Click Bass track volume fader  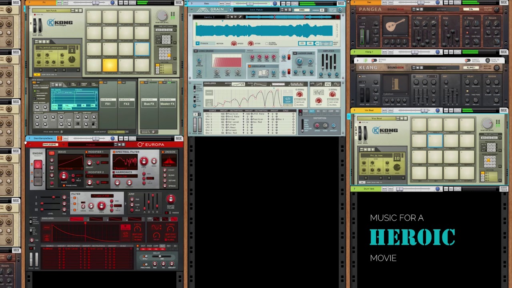coord(250,4)
